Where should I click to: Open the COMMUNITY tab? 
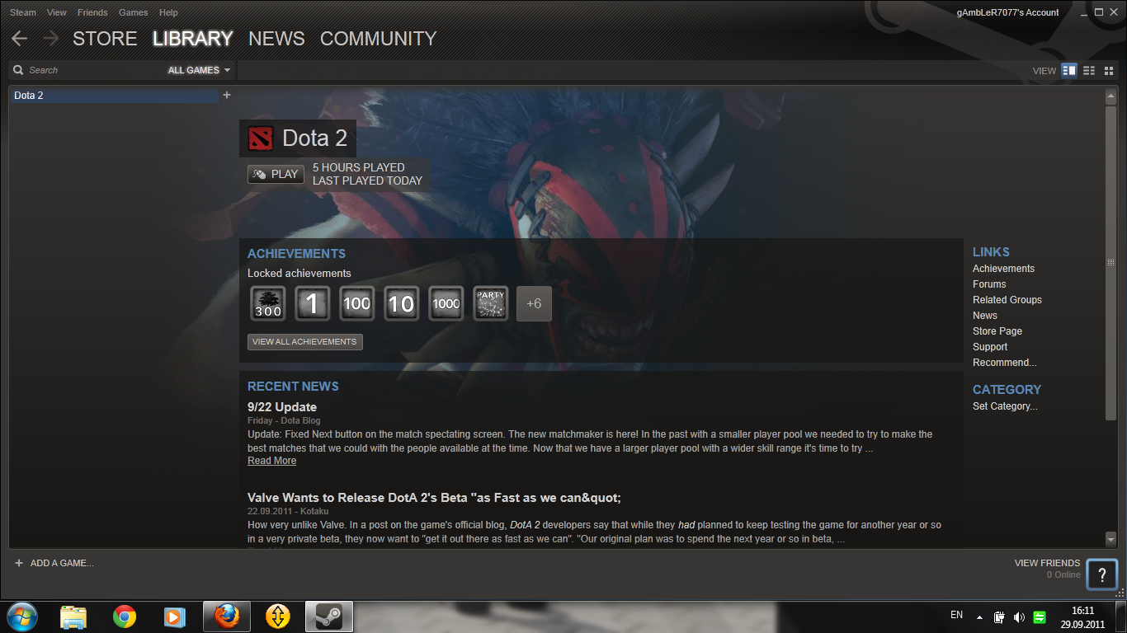click(x=378, y=39)
